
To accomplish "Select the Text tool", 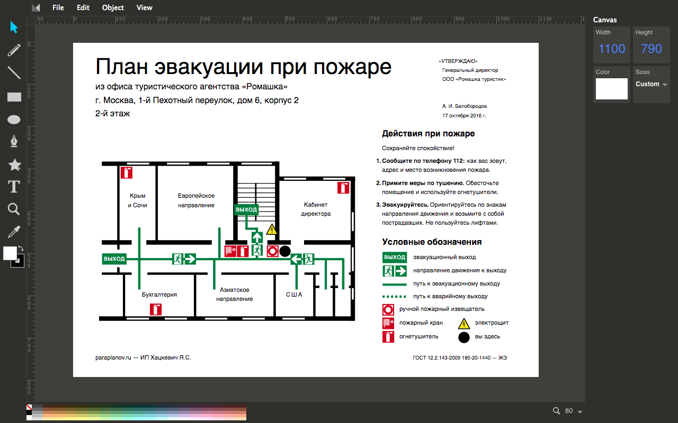I will point(14,187).
